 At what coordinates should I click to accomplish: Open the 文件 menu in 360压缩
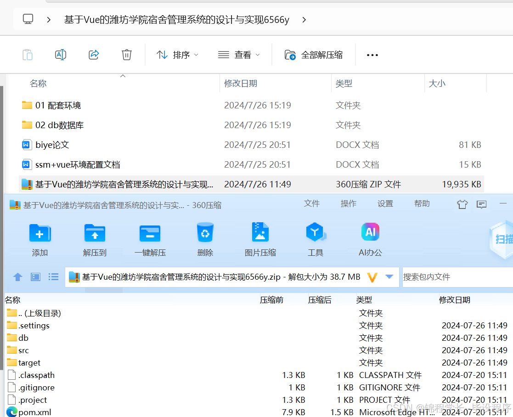click(x=311, y=203)
